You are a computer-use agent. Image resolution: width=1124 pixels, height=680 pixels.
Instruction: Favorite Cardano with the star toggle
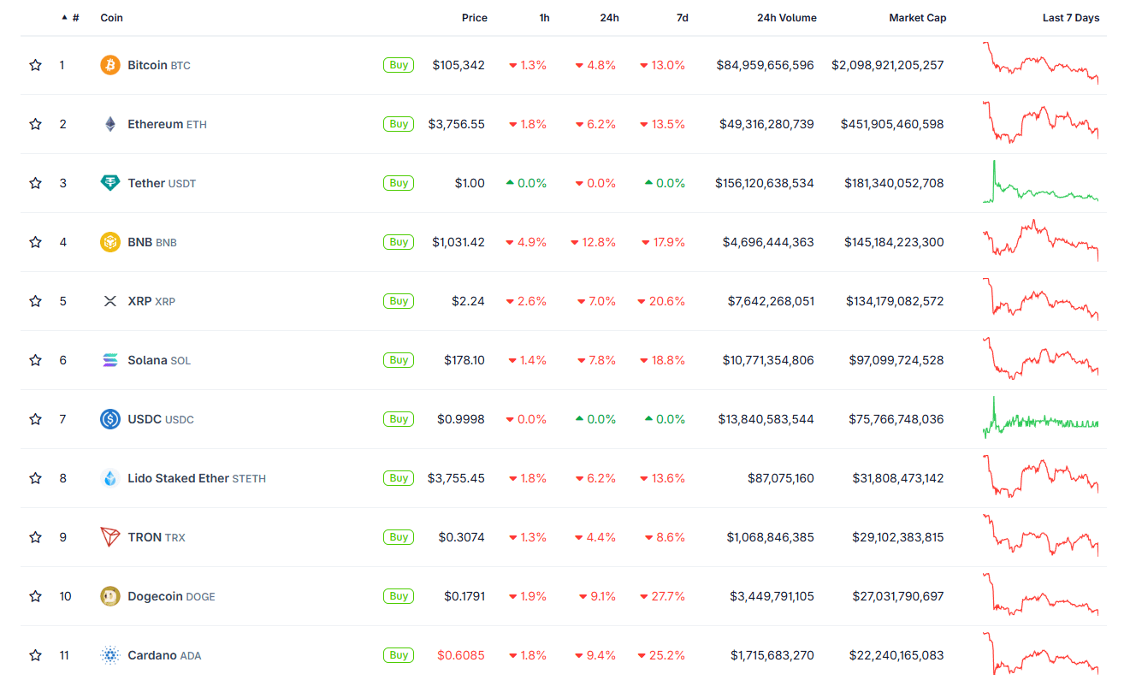point(35,654)
